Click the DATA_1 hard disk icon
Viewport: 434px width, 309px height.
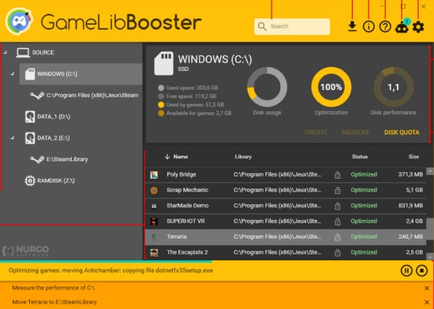(30, 117)
